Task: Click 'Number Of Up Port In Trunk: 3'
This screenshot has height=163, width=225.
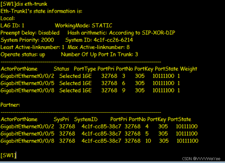Action: 100,54
